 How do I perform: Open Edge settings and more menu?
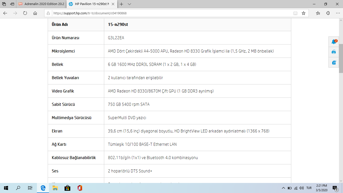(338, 13)
